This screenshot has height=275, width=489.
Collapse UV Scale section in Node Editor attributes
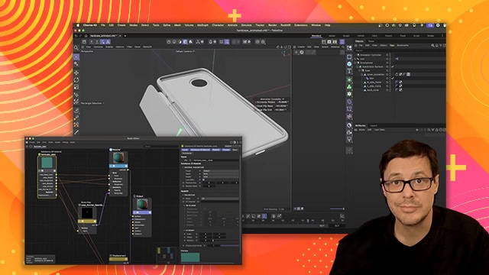[x=183, y=230]
